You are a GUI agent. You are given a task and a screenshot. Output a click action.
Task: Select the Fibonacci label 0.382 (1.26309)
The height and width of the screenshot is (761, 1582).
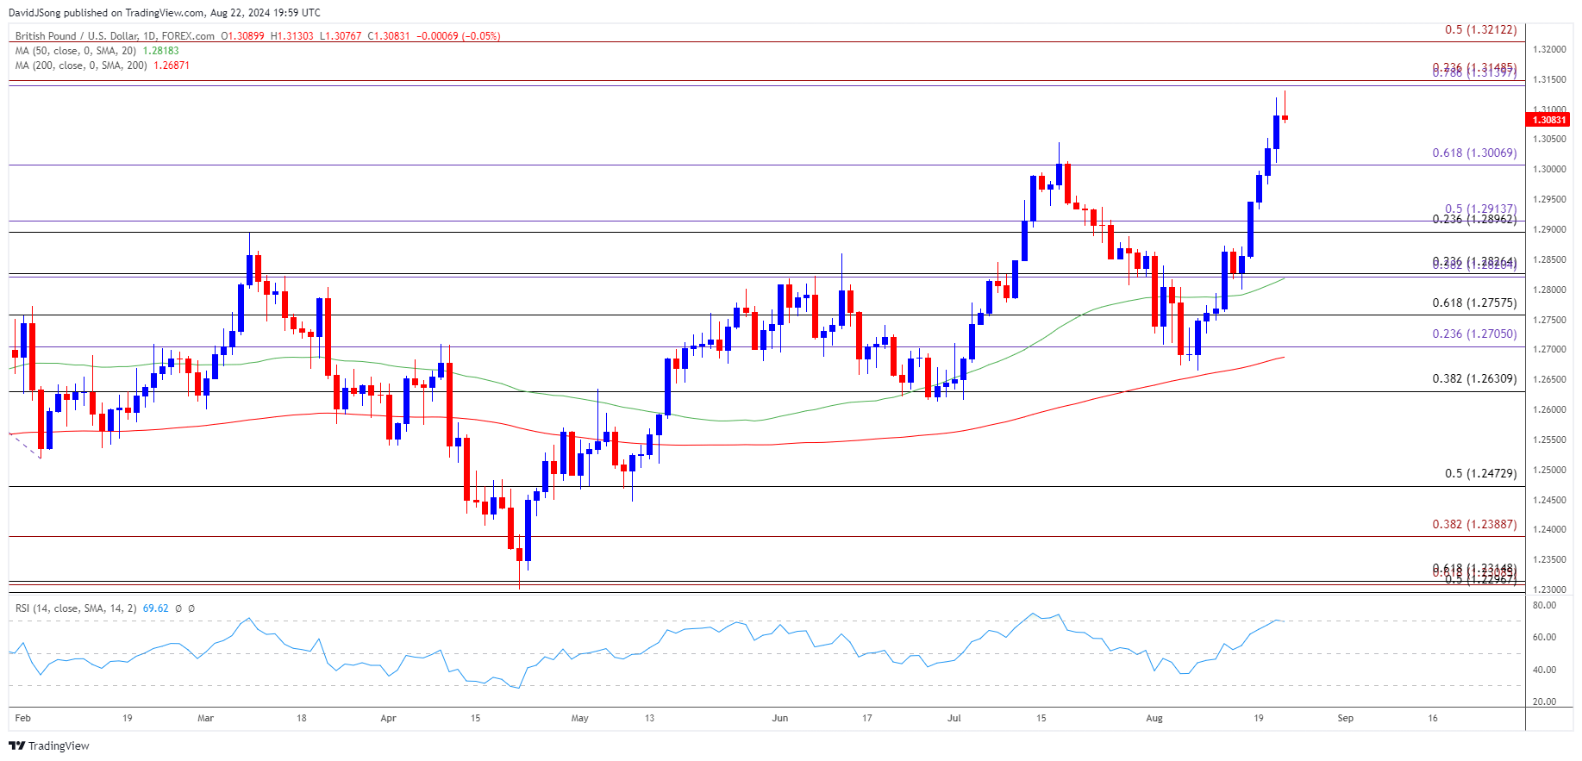click(x=1475, y=379)
